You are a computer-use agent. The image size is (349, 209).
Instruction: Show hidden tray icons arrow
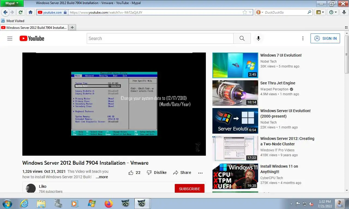[291, 204]
